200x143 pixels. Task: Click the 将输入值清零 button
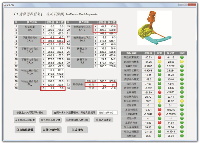104,120
